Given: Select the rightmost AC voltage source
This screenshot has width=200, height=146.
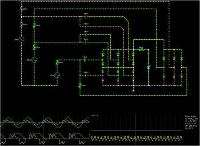Looking at the screenshot, I should (57, 75).
